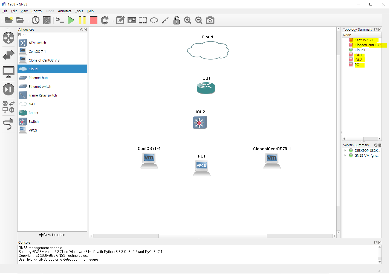Open the Manage snapshots clock icon

(36, 20)
